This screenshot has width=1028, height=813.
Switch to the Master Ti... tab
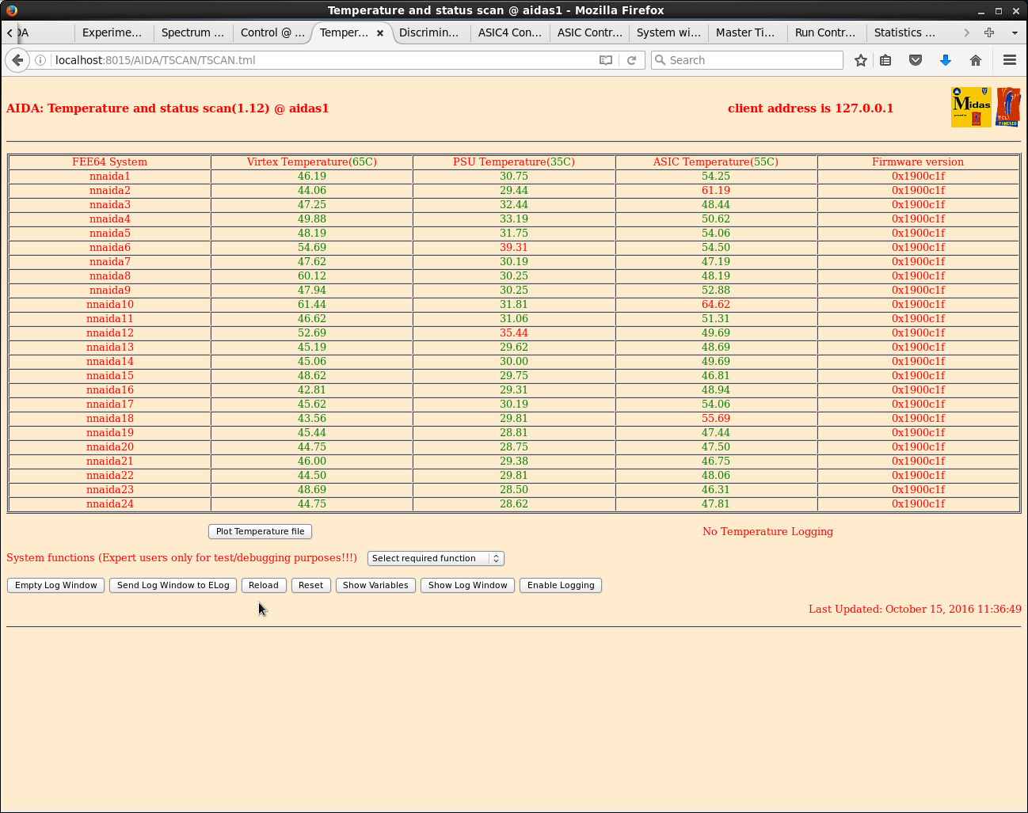pyautogui.click(x=747, y=32)
